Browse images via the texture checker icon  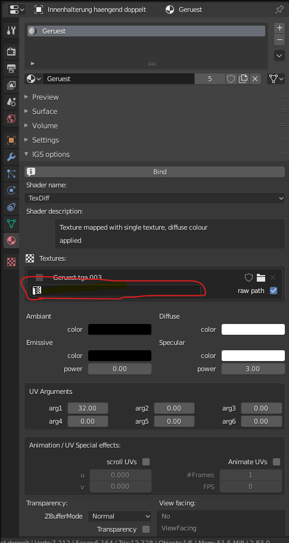pos(37,291)
